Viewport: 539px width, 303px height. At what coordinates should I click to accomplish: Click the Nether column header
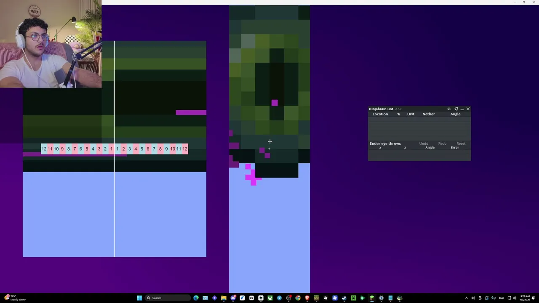tap(429, 114)
